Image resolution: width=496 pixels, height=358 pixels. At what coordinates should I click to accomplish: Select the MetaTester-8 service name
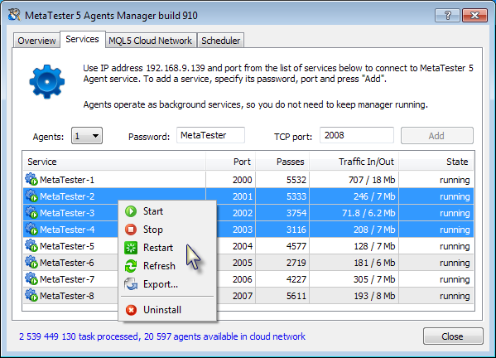tap(67, 296)
